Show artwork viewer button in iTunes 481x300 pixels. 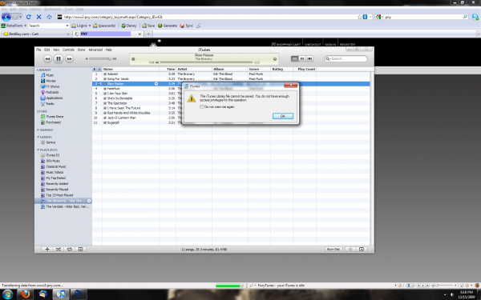(81, 249)
